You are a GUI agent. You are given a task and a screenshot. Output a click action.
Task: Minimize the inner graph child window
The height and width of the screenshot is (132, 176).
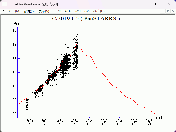(163, 11)
